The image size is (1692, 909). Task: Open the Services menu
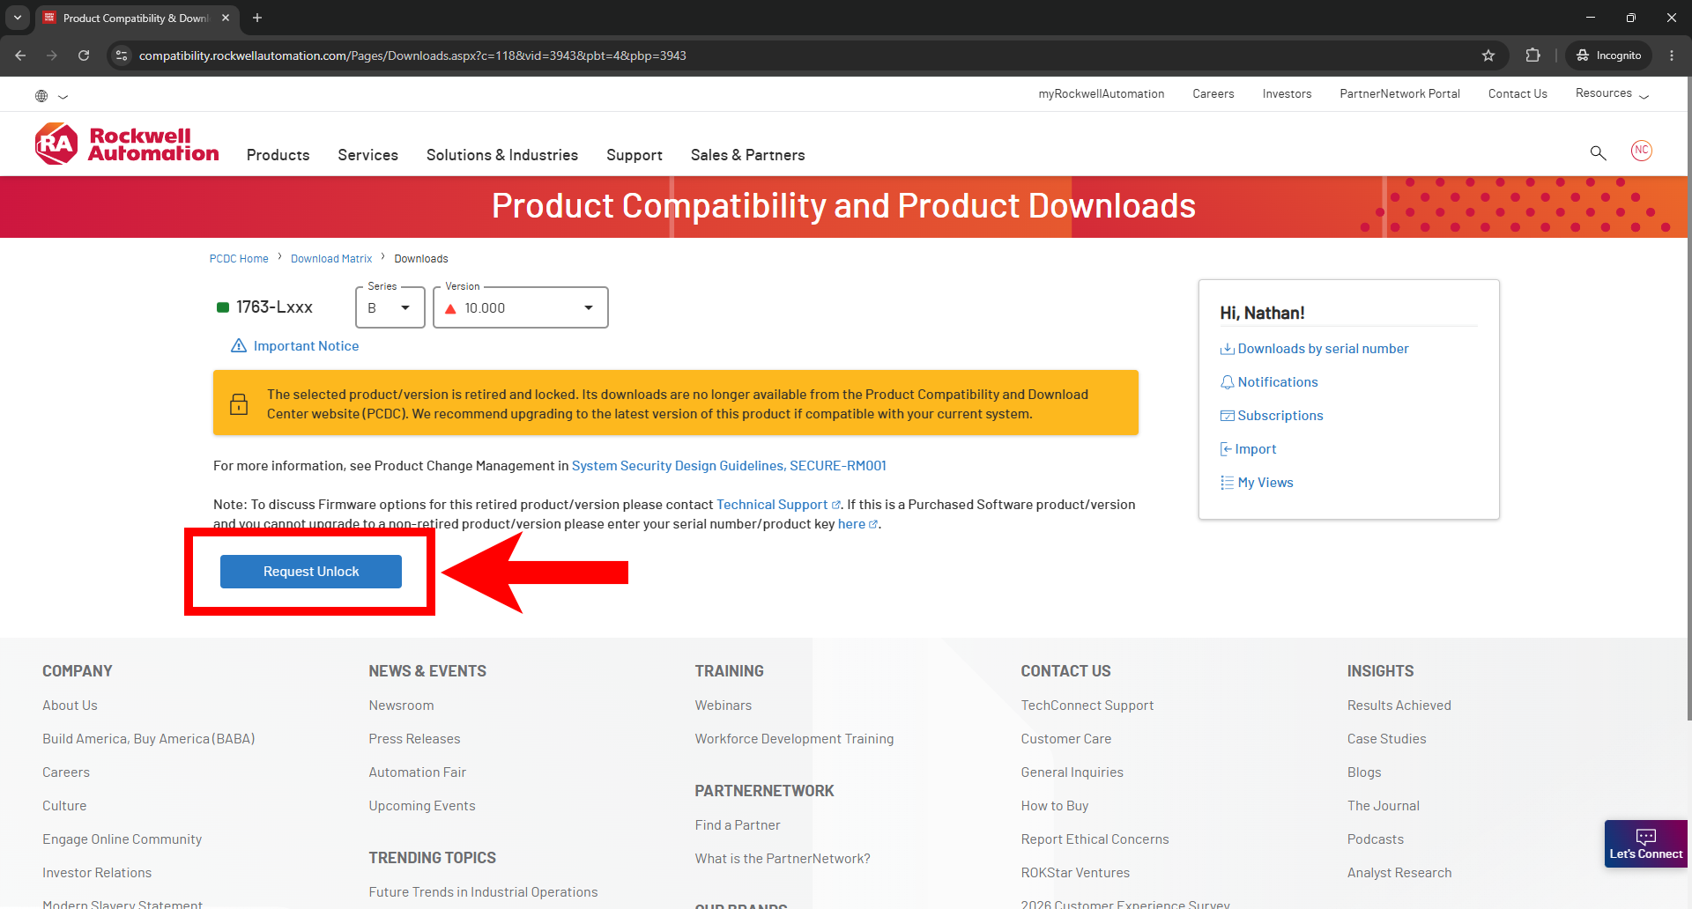click(x=368, y=155)
